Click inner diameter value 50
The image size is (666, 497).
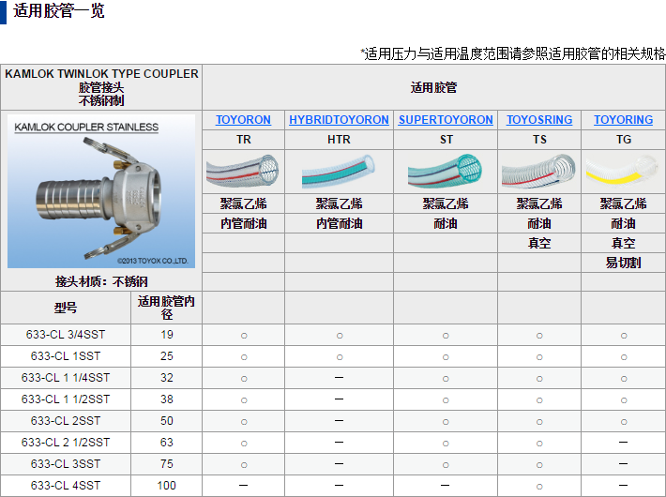(x=167, y=421)
